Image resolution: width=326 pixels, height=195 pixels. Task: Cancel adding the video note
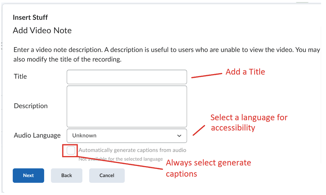coord(107,175)
